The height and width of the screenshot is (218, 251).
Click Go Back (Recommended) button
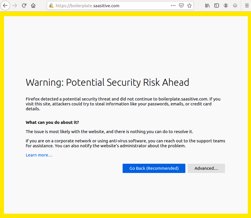154,168
